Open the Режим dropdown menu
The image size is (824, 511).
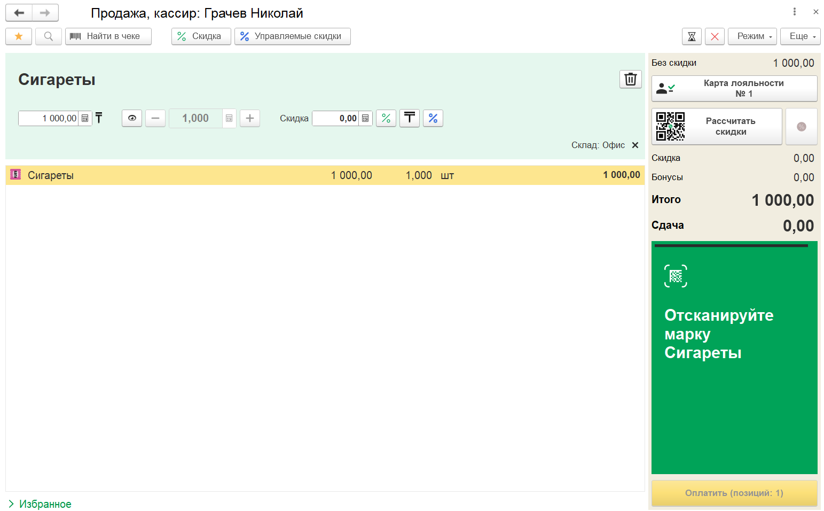pyautogui.click(x=752, y=36)
